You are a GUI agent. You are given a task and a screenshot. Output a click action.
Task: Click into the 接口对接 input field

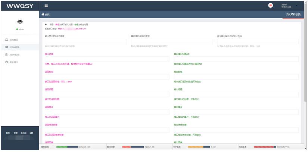point(107,59)
